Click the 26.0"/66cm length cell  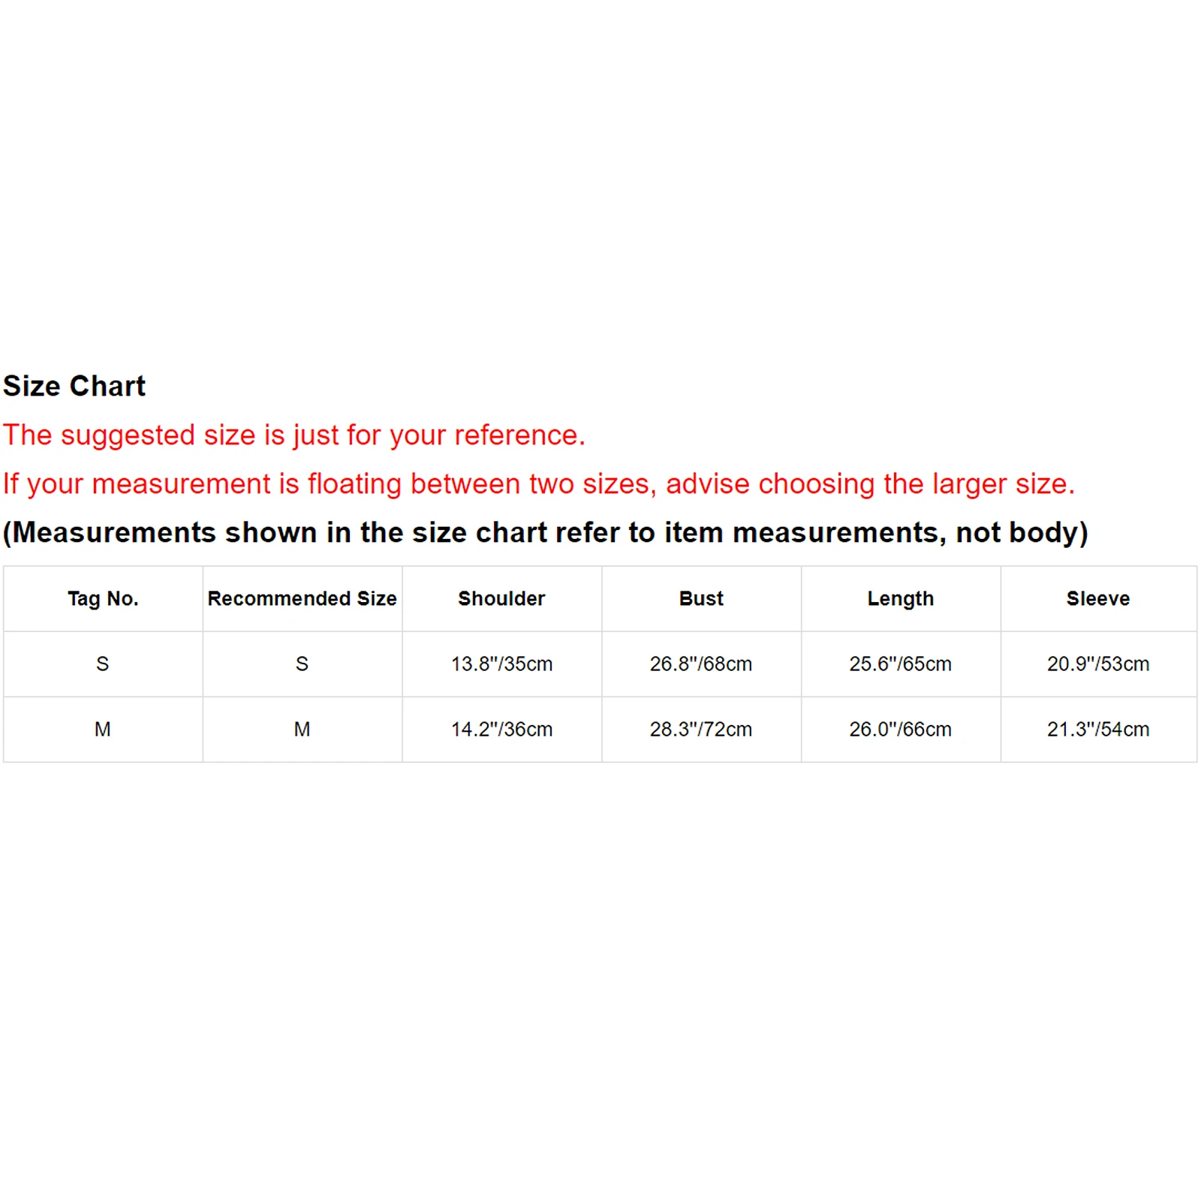(x=900, y=730)
